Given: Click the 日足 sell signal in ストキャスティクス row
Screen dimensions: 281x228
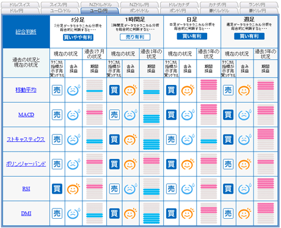Looking at the screenshot, I should 171,139.
